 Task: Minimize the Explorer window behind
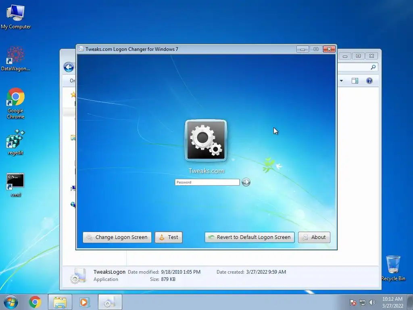345,56
